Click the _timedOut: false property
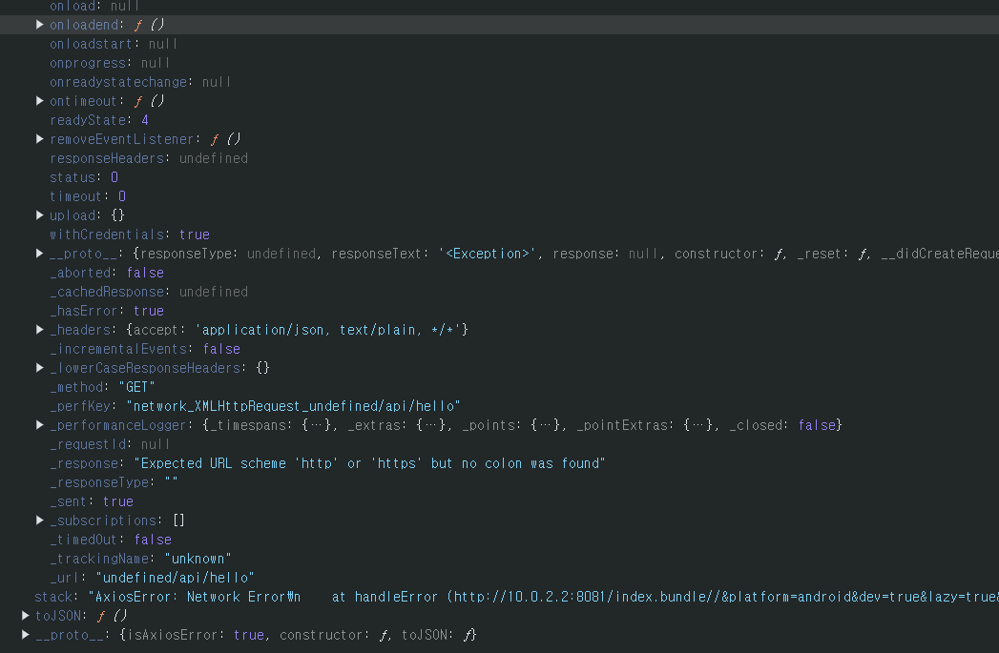This screenshot has height=653, width=999. click(x=111, y=541)
